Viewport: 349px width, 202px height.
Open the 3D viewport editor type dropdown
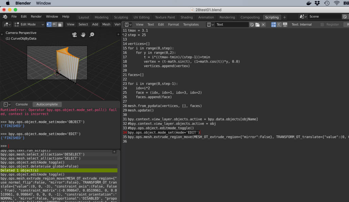tap(7, 25)
